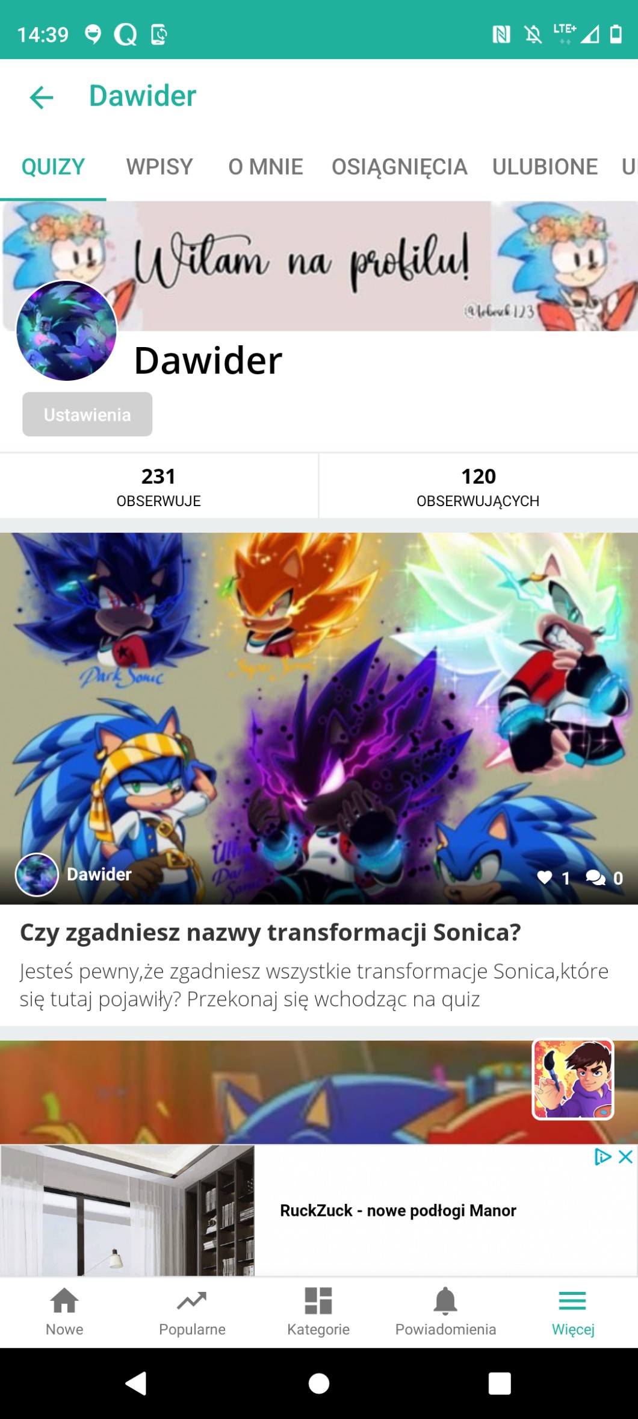Open the AdChoices info icon
Screen dimensions: 638x1419
point(602,1156)
